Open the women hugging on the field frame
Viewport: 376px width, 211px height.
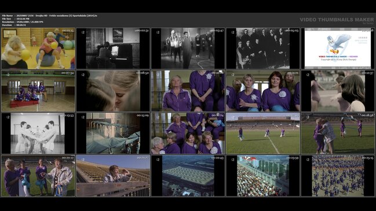point(338,134)
